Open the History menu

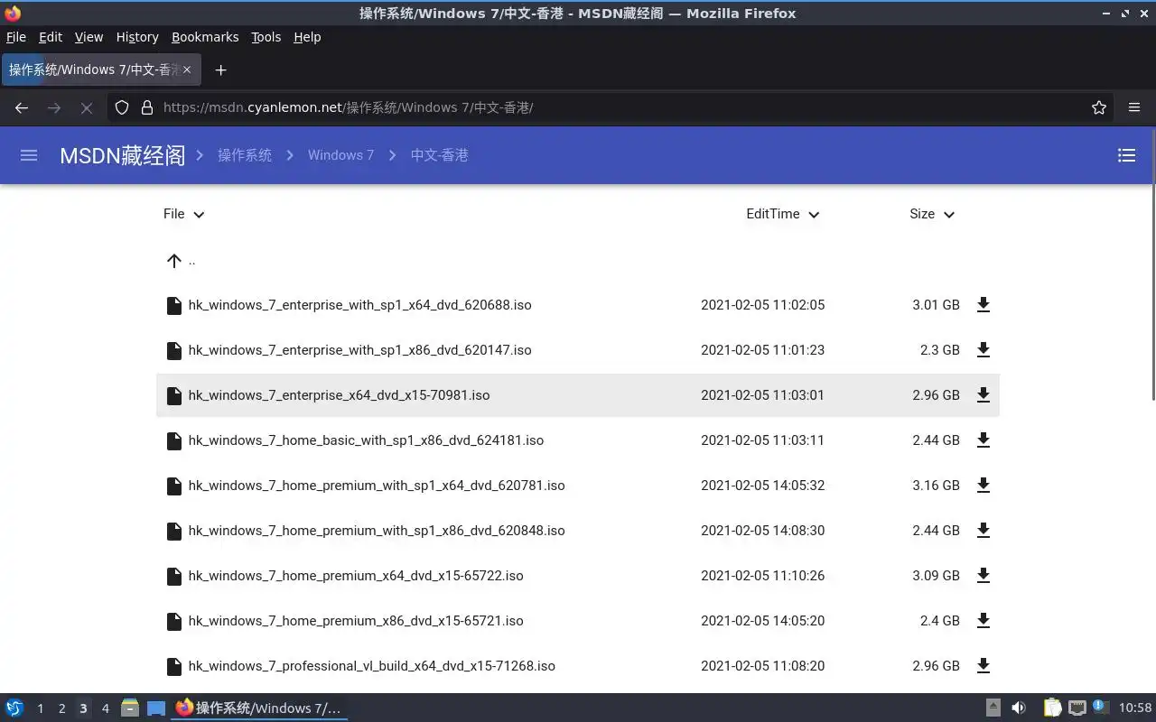pyautogui.click(x=137, y=37)
